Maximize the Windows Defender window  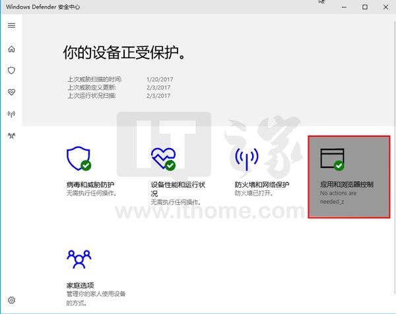[x=365, y=7]
